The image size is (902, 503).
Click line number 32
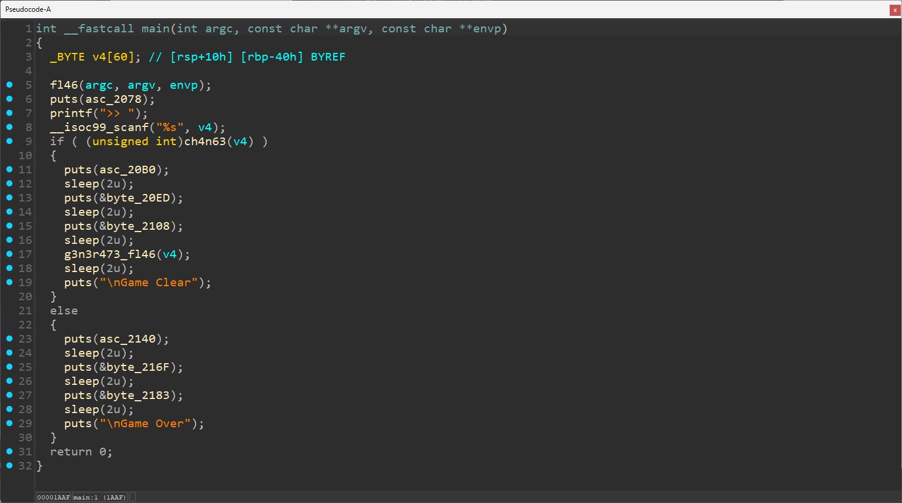point(25,466)
